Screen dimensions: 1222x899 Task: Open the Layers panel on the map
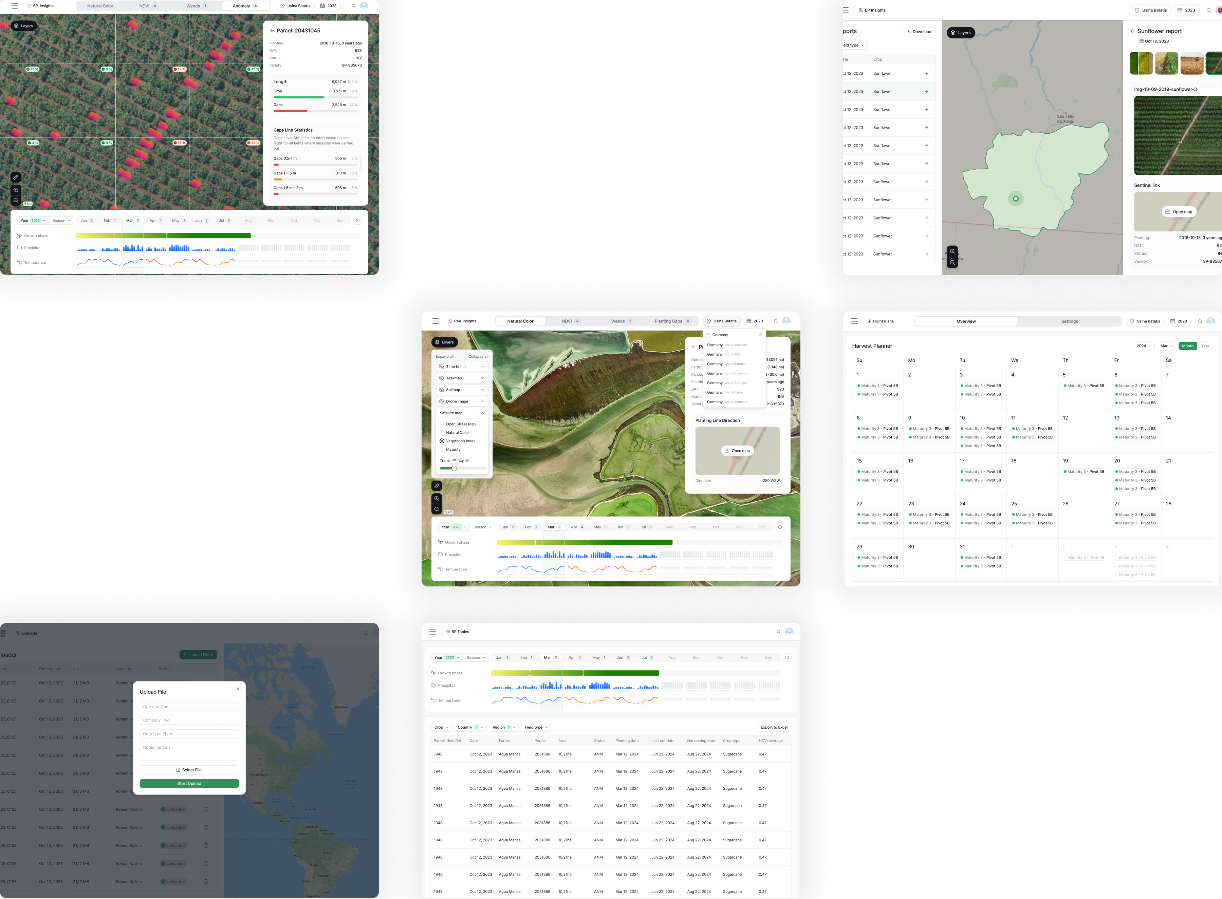tap(23, 25)
